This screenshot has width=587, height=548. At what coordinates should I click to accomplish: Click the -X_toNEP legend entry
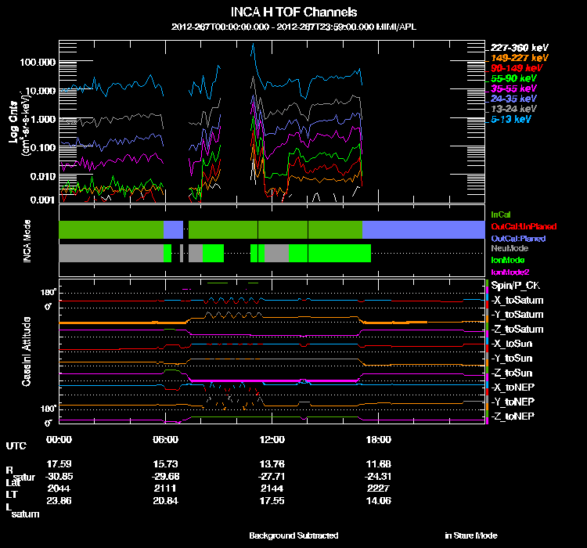coord(513,387)
